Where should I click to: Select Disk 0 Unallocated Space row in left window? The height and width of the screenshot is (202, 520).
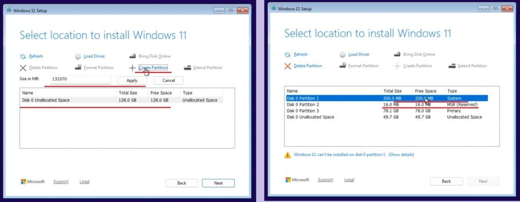[121, 100]
